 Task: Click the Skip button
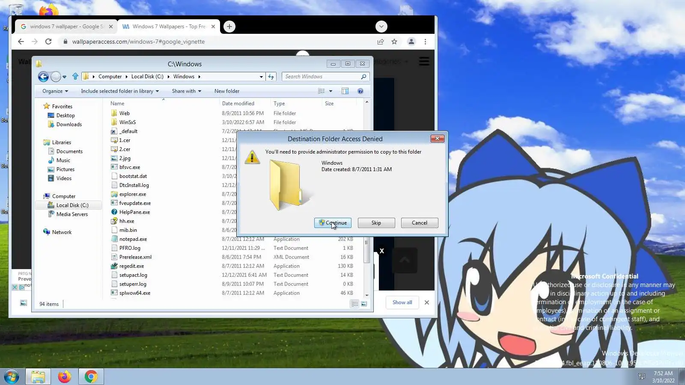tap(376, 223)
